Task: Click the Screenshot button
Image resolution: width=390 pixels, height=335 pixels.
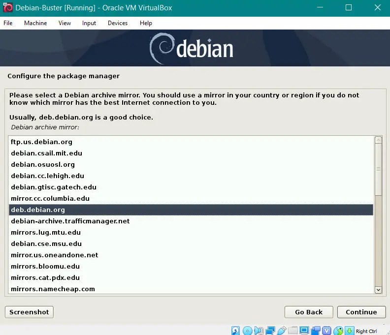Action: click(x=29, y=312)
